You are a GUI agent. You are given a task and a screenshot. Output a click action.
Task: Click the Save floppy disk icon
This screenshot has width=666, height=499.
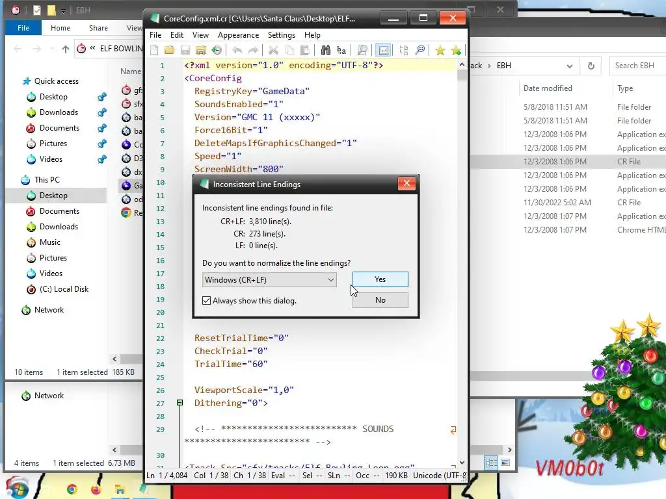[x=185, y=51]
